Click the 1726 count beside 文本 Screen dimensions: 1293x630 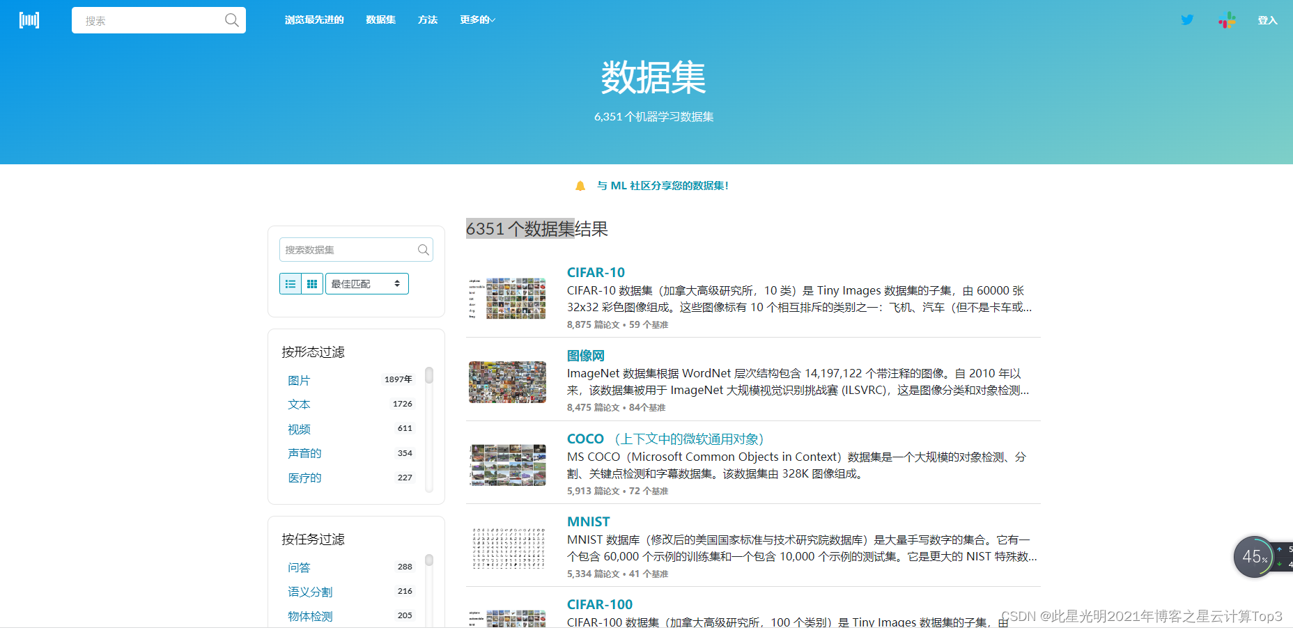coord(403,404)
